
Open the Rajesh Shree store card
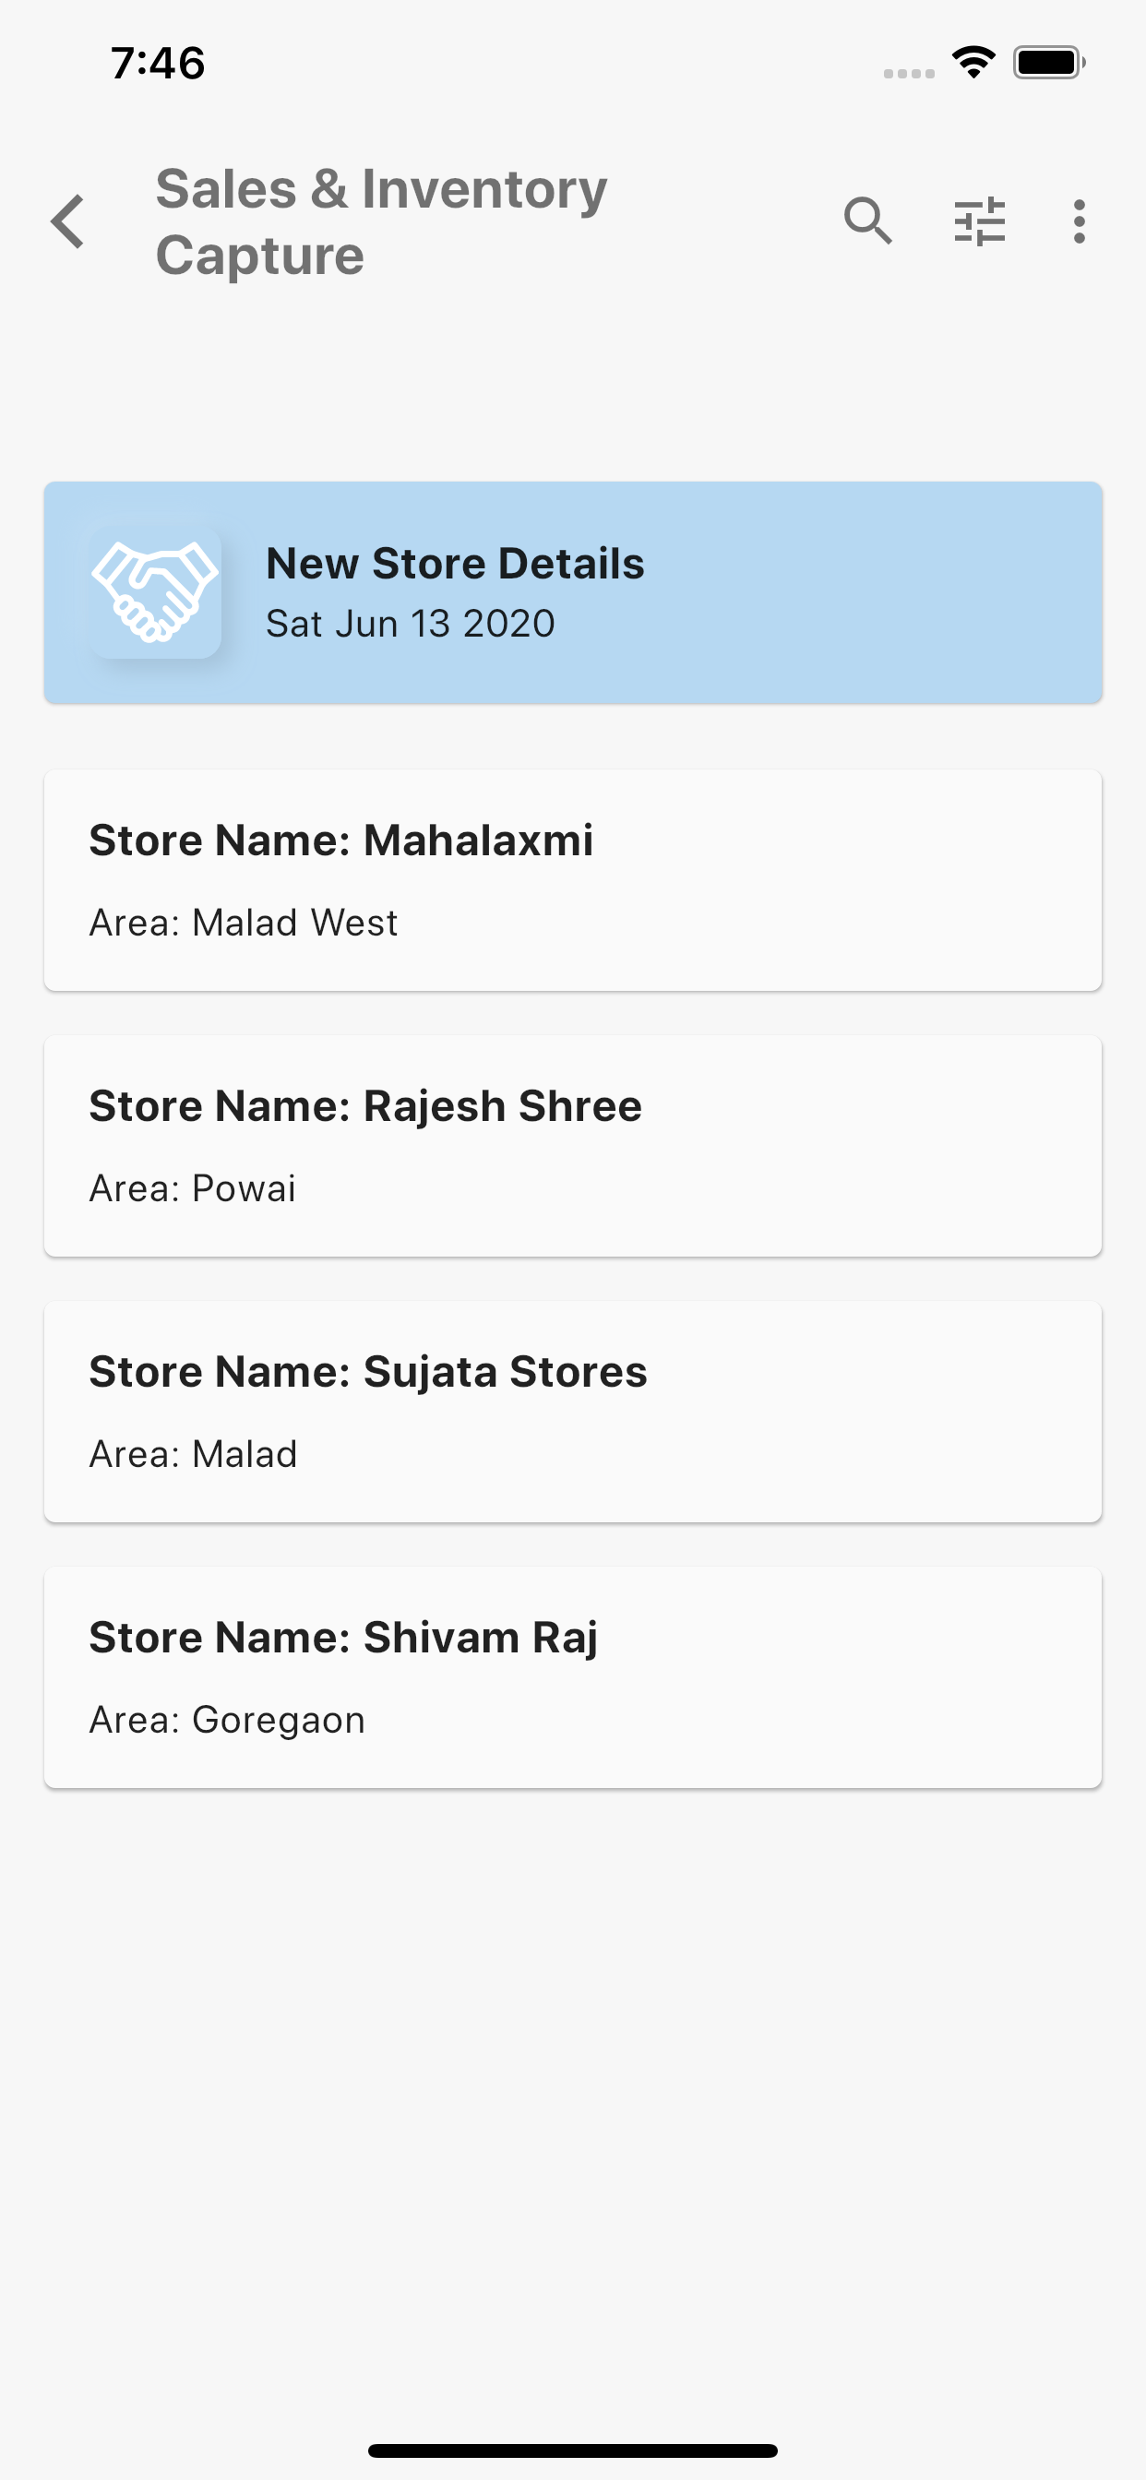point(573,1146)
